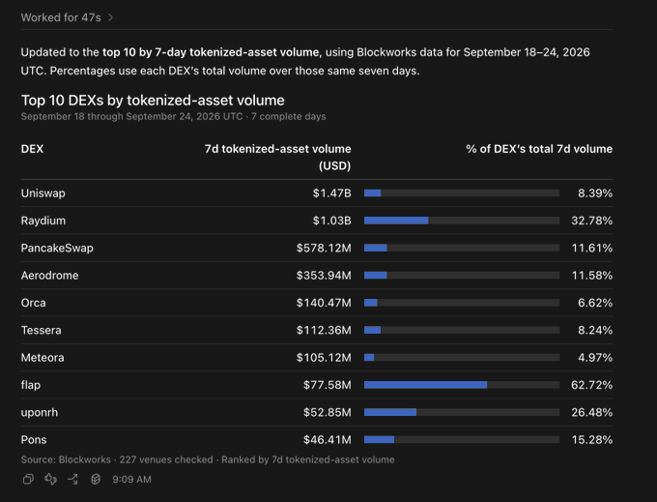Image resolution: width=657 pixels, height=502 pixels.
Task: Click the branch conversation arrow icon
Action: pyautogui.click(x=72, y=479)
